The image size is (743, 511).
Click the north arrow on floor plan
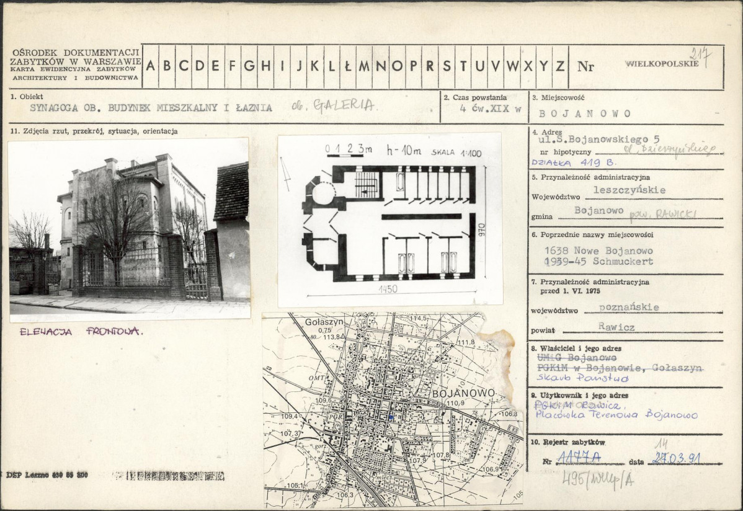click(x=285, y=174)
